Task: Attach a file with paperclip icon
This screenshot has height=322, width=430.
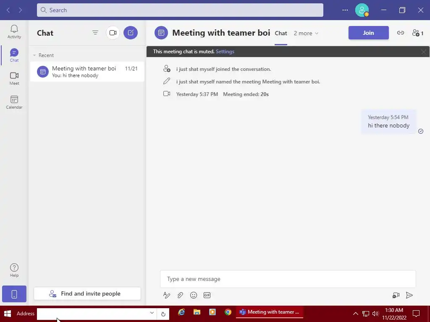Action: [x=180, y=295]
